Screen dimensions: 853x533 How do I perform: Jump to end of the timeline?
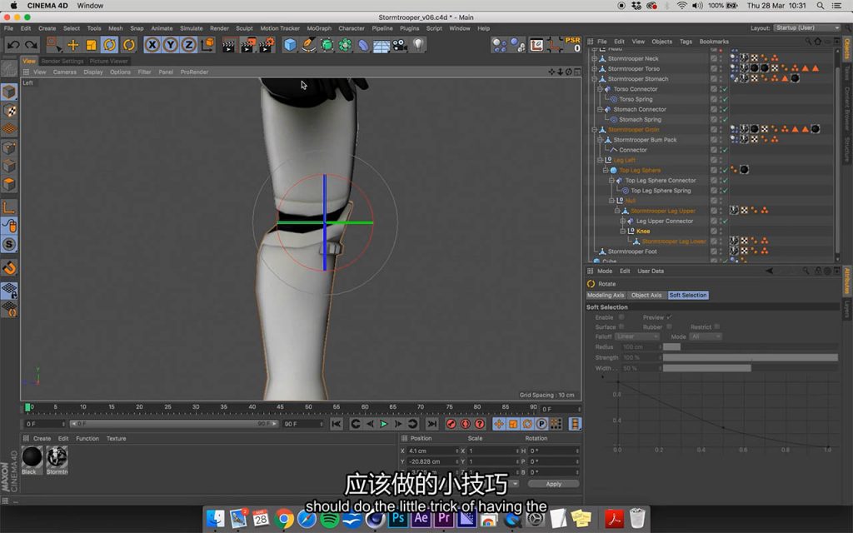point(432,424)
